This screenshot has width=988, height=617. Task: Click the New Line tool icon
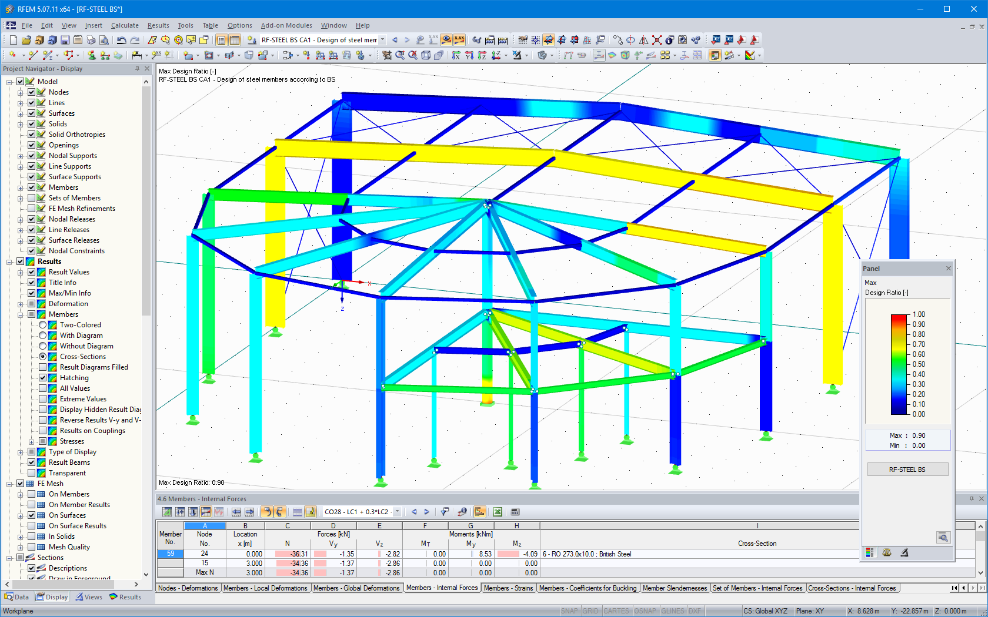pos(33,55)
